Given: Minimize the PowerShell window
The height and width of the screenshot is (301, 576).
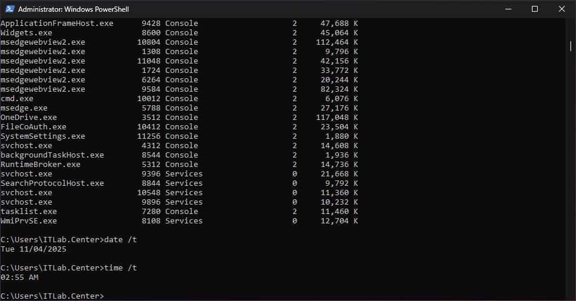Looking at the screenshot, I should [x=507, y=9].
